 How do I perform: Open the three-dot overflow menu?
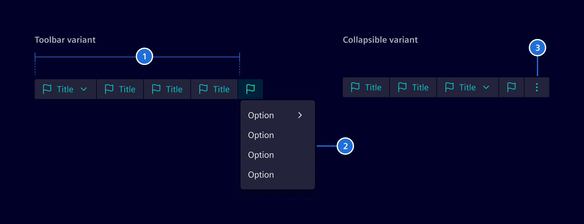537,87
